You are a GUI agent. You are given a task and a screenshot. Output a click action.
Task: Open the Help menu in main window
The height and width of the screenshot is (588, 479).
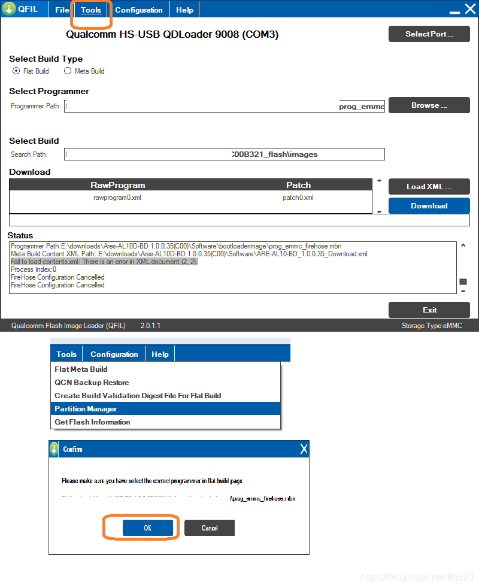(184, 10)
